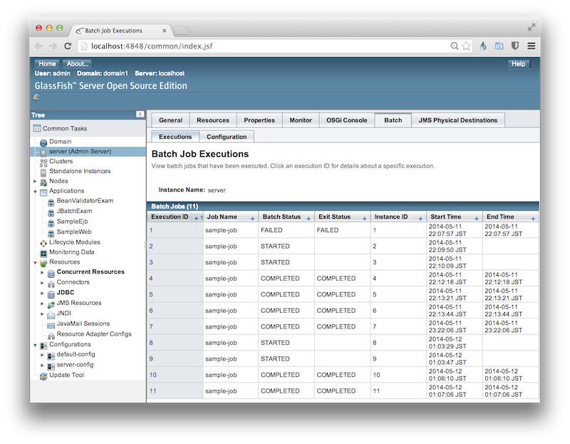Click the Domain globe icon in tree
This screenshot has height=444, width=570.
[x=43, y=142]
